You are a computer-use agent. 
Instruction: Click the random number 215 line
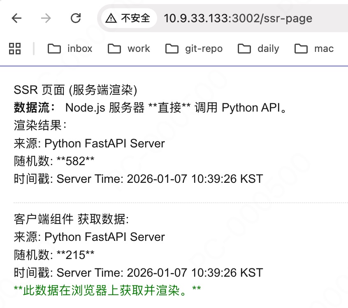(54, 255)
